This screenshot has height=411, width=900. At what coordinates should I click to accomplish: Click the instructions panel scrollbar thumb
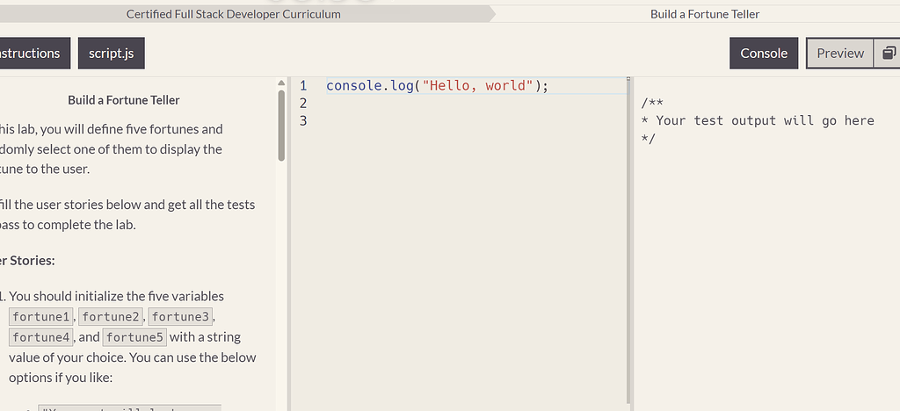pyautogui.click(x=281, y=123)
